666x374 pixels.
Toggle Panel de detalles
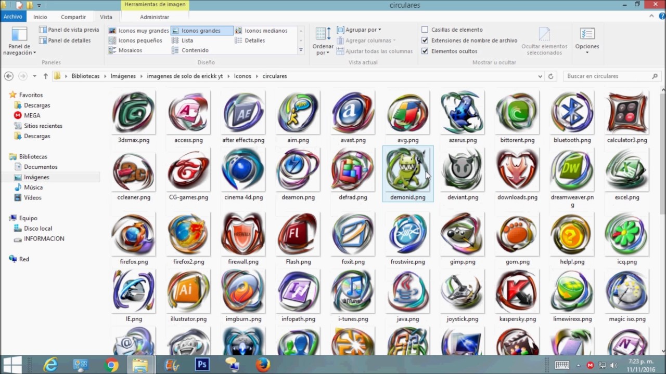pyautogui.click(x=65, y=41)
